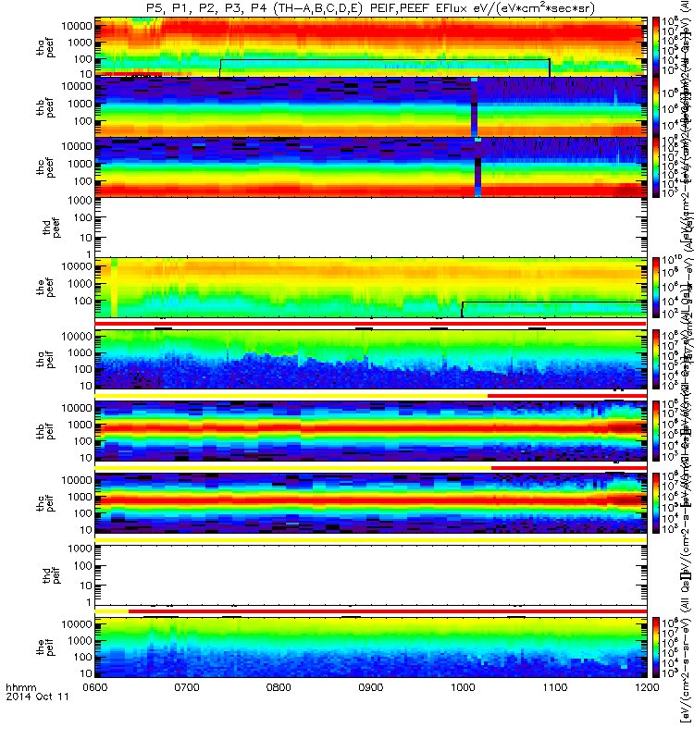The image size is (694, 740).
Task: Select the 'thc peef' panel axis label
Action: coord(45,167)
